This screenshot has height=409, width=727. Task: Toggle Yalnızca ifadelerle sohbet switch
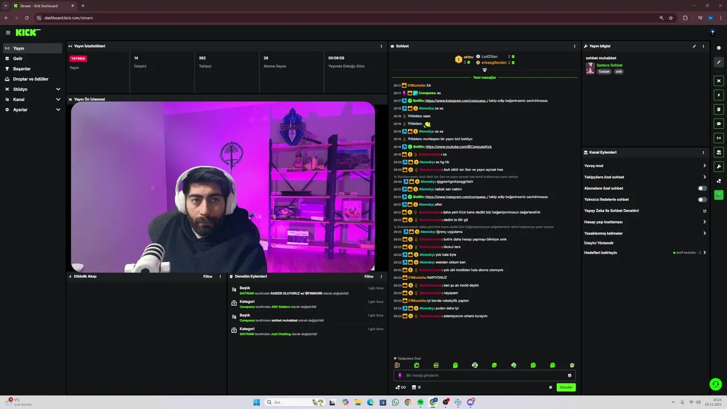tap(703, 199)
